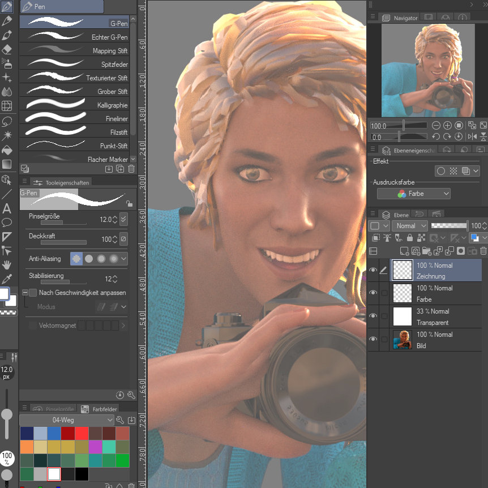Open the Ausdrucksfarbe Farbe dropdown

(414, 194)
